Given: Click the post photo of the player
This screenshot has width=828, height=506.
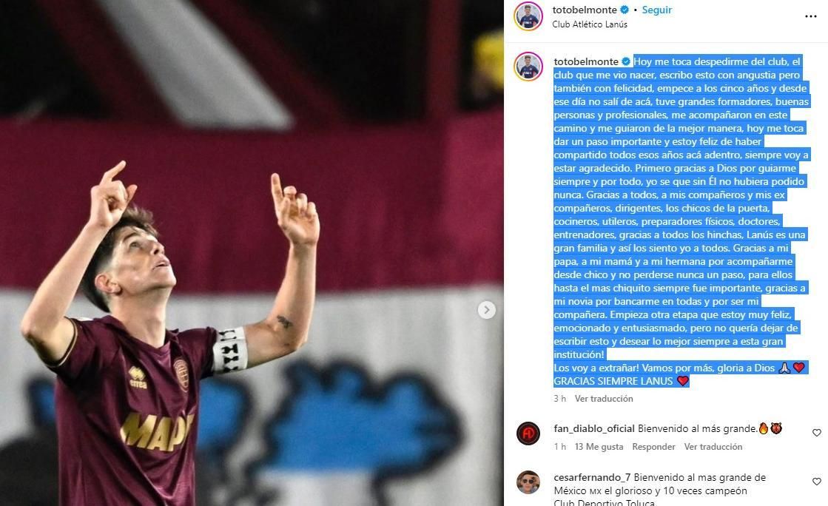Looking at the screenshot, I should coord(252,253).
